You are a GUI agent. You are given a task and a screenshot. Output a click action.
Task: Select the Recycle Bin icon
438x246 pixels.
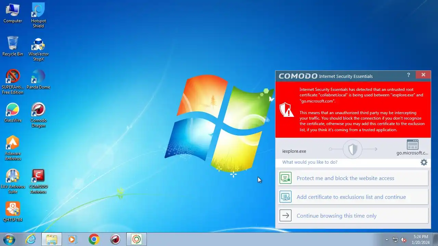click(x=13, y=46)
